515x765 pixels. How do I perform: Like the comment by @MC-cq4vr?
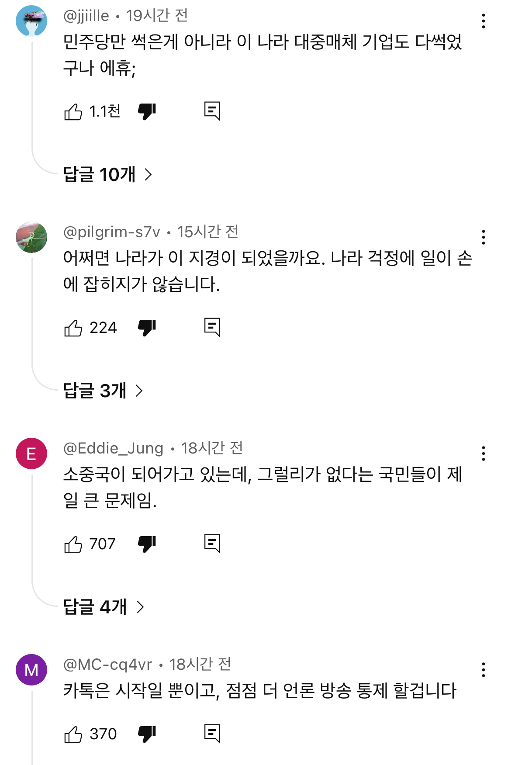click(73, 734)
